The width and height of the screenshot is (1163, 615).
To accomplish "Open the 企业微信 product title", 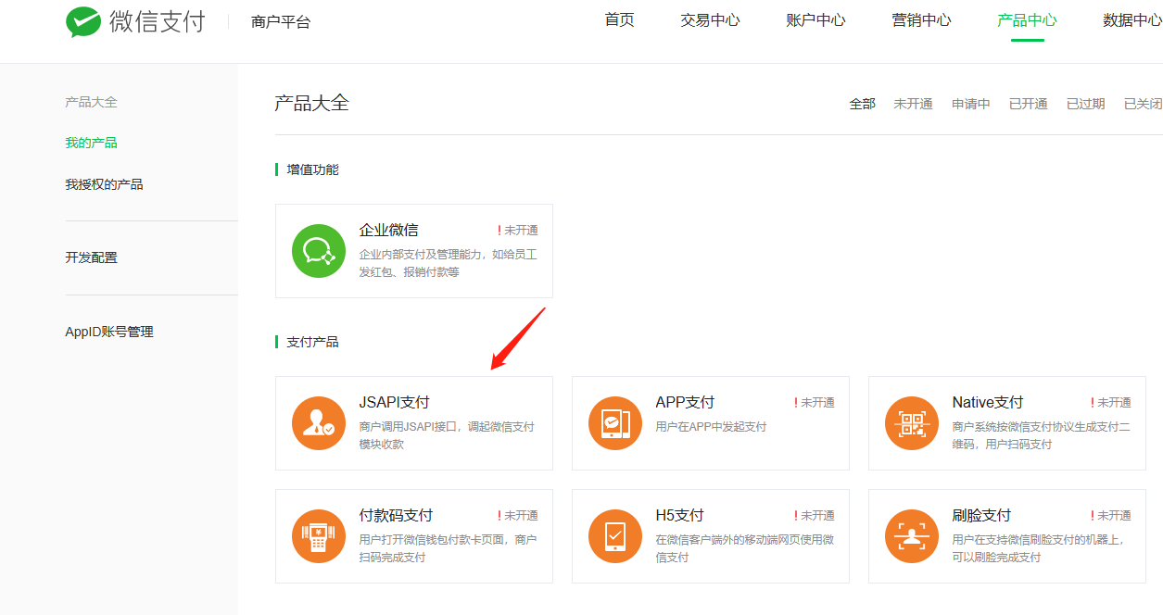I will tap(388, 230).
